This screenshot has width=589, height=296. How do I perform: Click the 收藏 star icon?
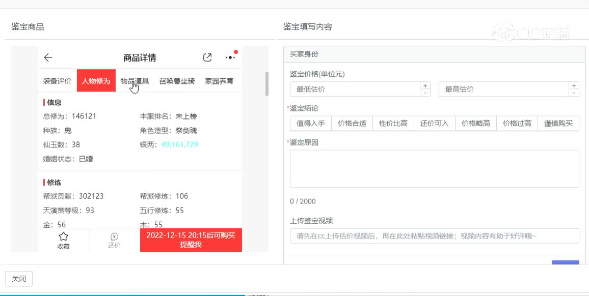64,236
